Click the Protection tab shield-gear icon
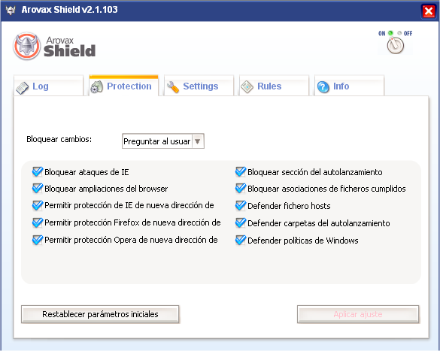 click(96, 87)
